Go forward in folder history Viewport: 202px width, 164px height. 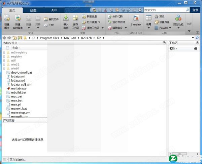click(9, 38)
